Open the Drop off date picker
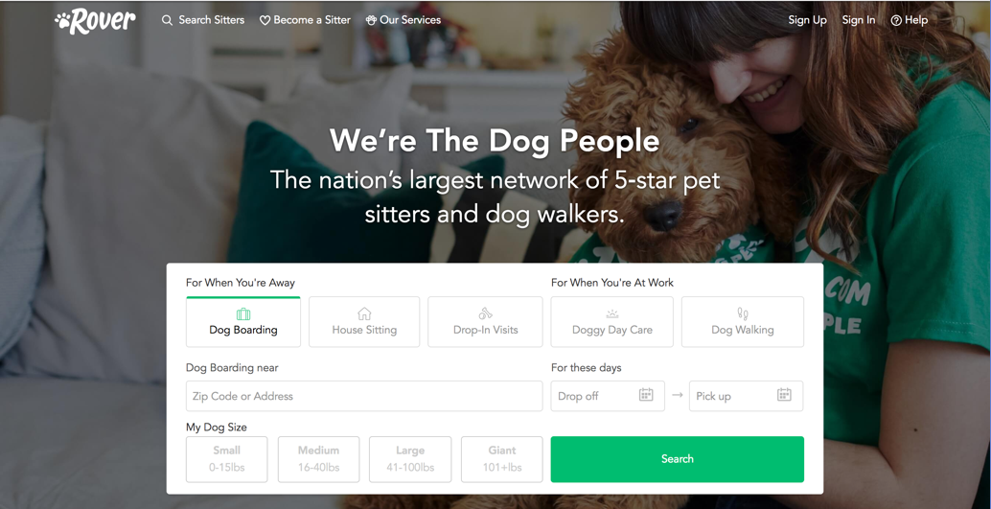The height and width of the screenshot is (509, 991). 608,396
